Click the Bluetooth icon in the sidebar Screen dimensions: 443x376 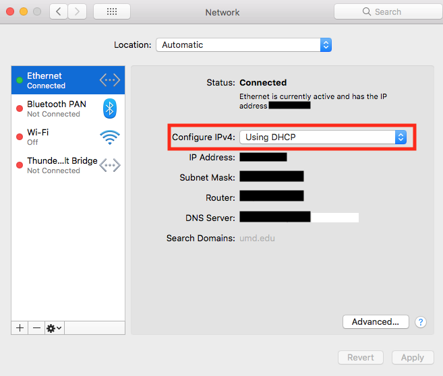tap(109, 108)
